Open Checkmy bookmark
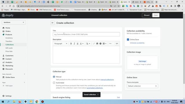 tap(92, 10)
